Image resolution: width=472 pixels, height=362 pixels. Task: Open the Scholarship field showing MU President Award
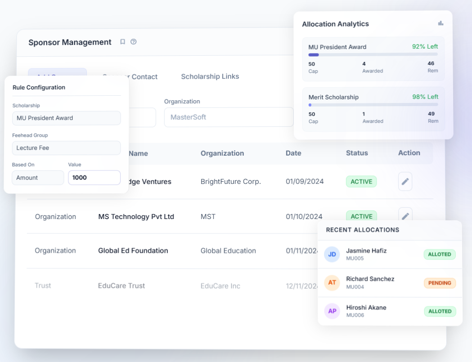coord(66,118)
